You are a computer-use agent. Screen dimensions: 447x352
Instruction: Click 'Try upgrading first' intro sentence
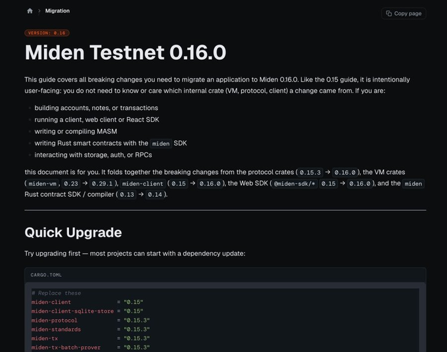click(x=135, y=253)
